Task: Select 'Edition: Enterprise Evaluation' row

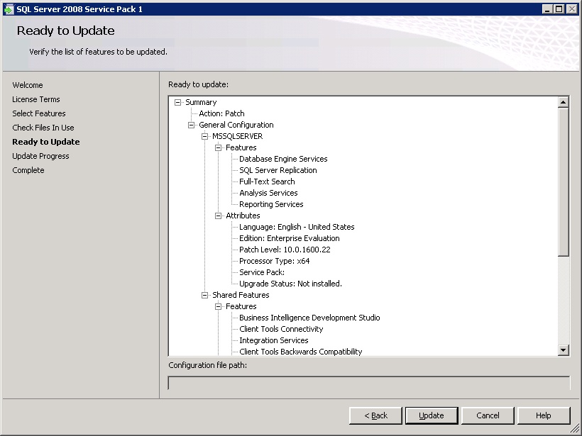Action: (x=289, y=238)
